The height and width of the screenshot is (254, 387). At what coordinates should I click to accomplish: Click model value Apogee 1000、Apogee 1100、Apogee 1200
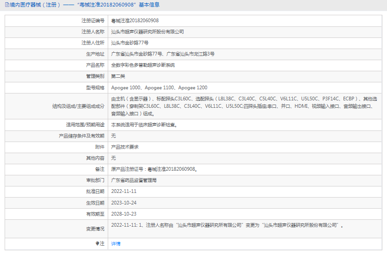point(159,88)
